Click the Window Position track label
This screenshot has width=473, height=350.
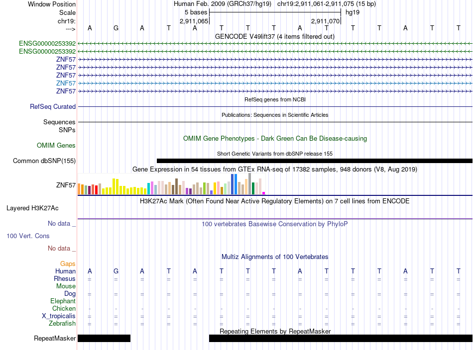(x=52, y=4)
